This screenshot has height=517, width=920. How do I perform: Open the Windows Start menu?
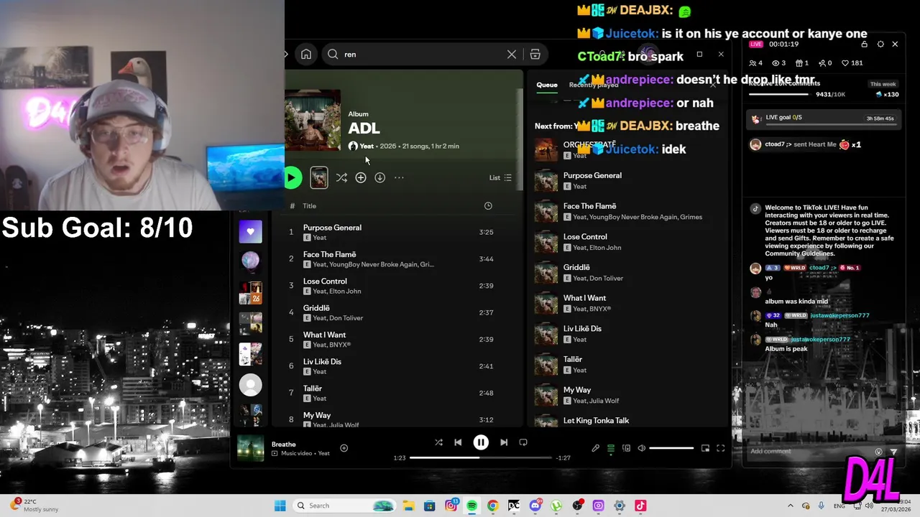point(280,506)
